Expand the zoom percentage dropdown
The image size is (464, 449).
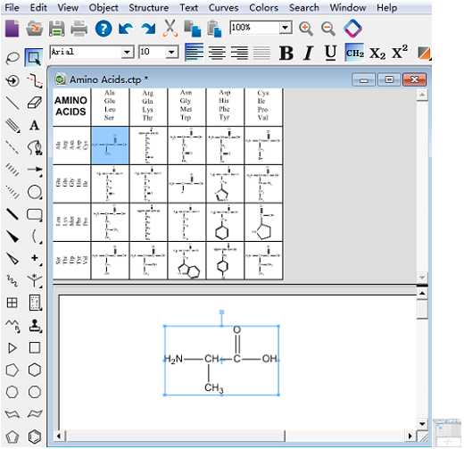[286, 28]
